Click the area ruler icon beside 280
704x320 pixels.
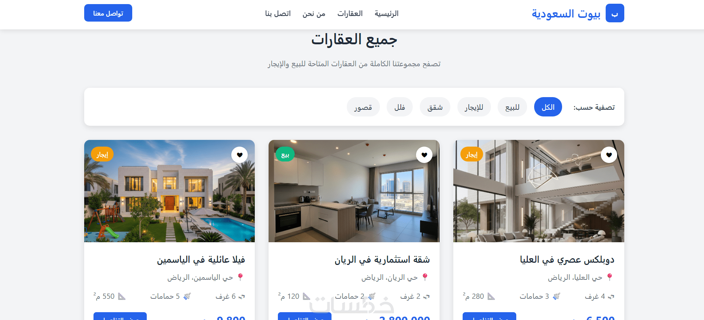[491, 296]
